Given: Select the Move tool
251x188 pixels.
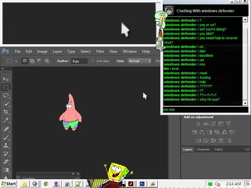Looking at the screenshot, I should (x=6, y=79).
